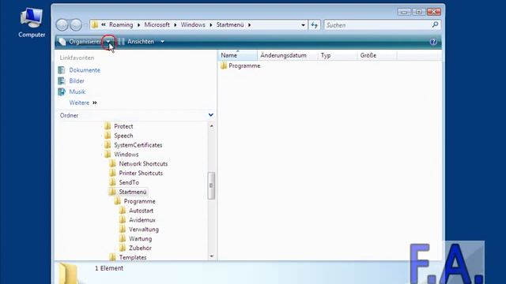Open the Bilder favorite link

77,80
